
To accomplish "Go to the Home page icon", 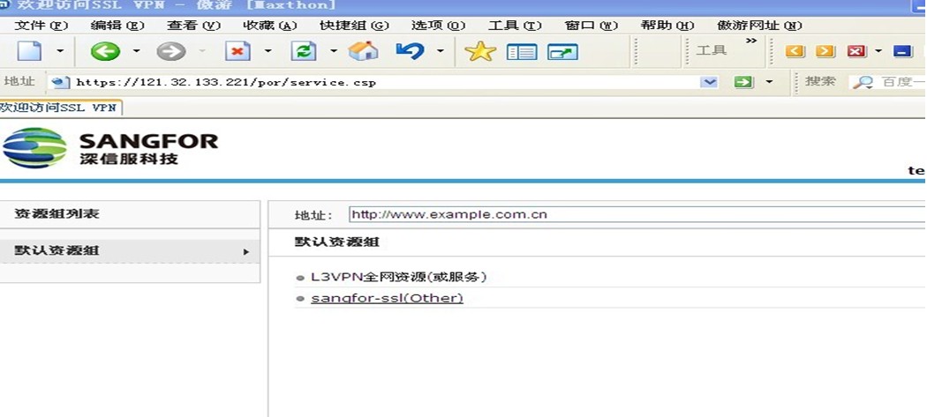I will point(363,51).
